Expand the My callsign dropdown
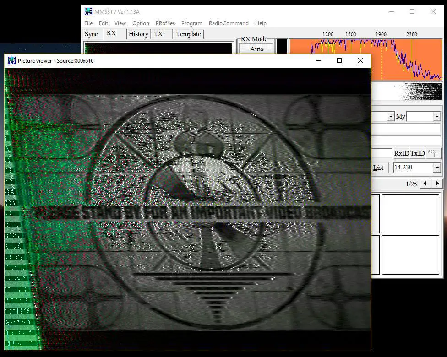The height and width of the screenshot is (357, 447). coord(437,116)
